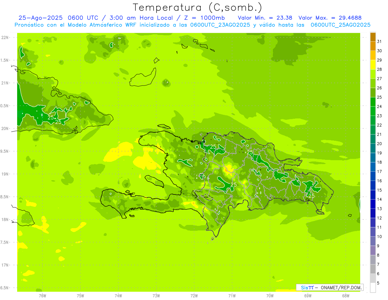Select the 'Valor Max. = 29.4688' readout
Screen dimensions: 388x300
(330, 18)
